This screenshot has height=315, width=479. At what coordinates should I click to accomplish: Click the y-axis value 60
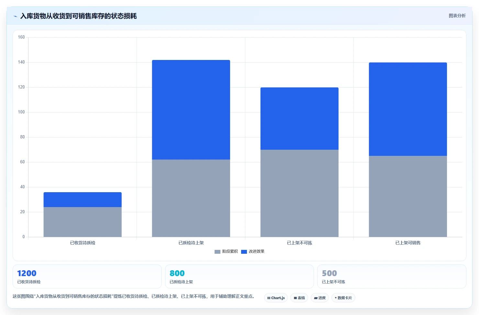coord(22,162)
